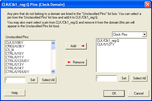Select CREG/U36:Y pin in the list

coord(15,46)
